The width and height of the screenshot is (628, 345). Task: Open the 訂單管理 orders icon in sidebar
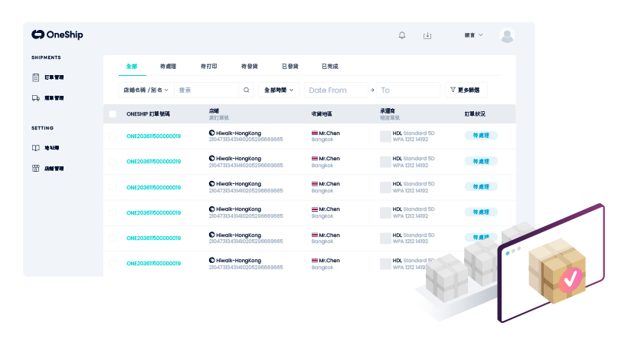coord(36,77)
